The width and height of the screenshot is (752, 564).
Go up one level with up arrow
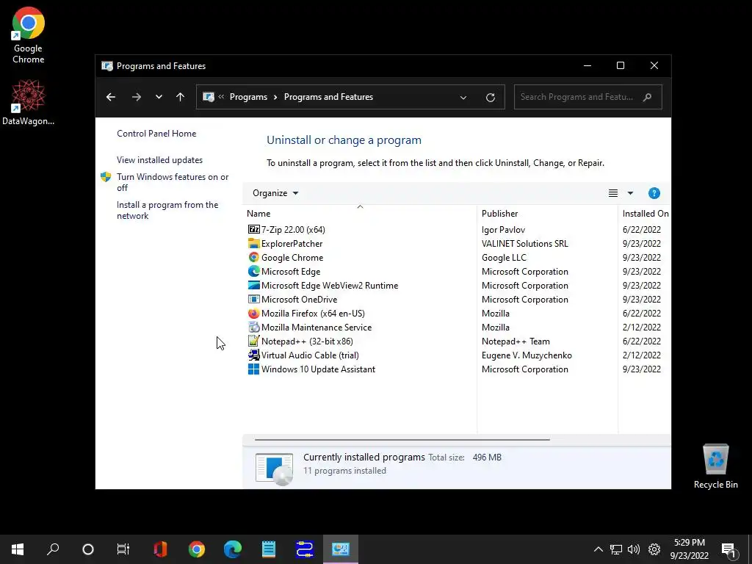[x=181, y=97]
